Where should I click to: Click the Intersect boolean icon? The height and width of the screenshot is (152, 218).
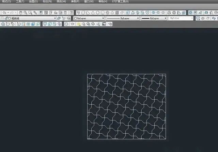(x=163, y=13)
